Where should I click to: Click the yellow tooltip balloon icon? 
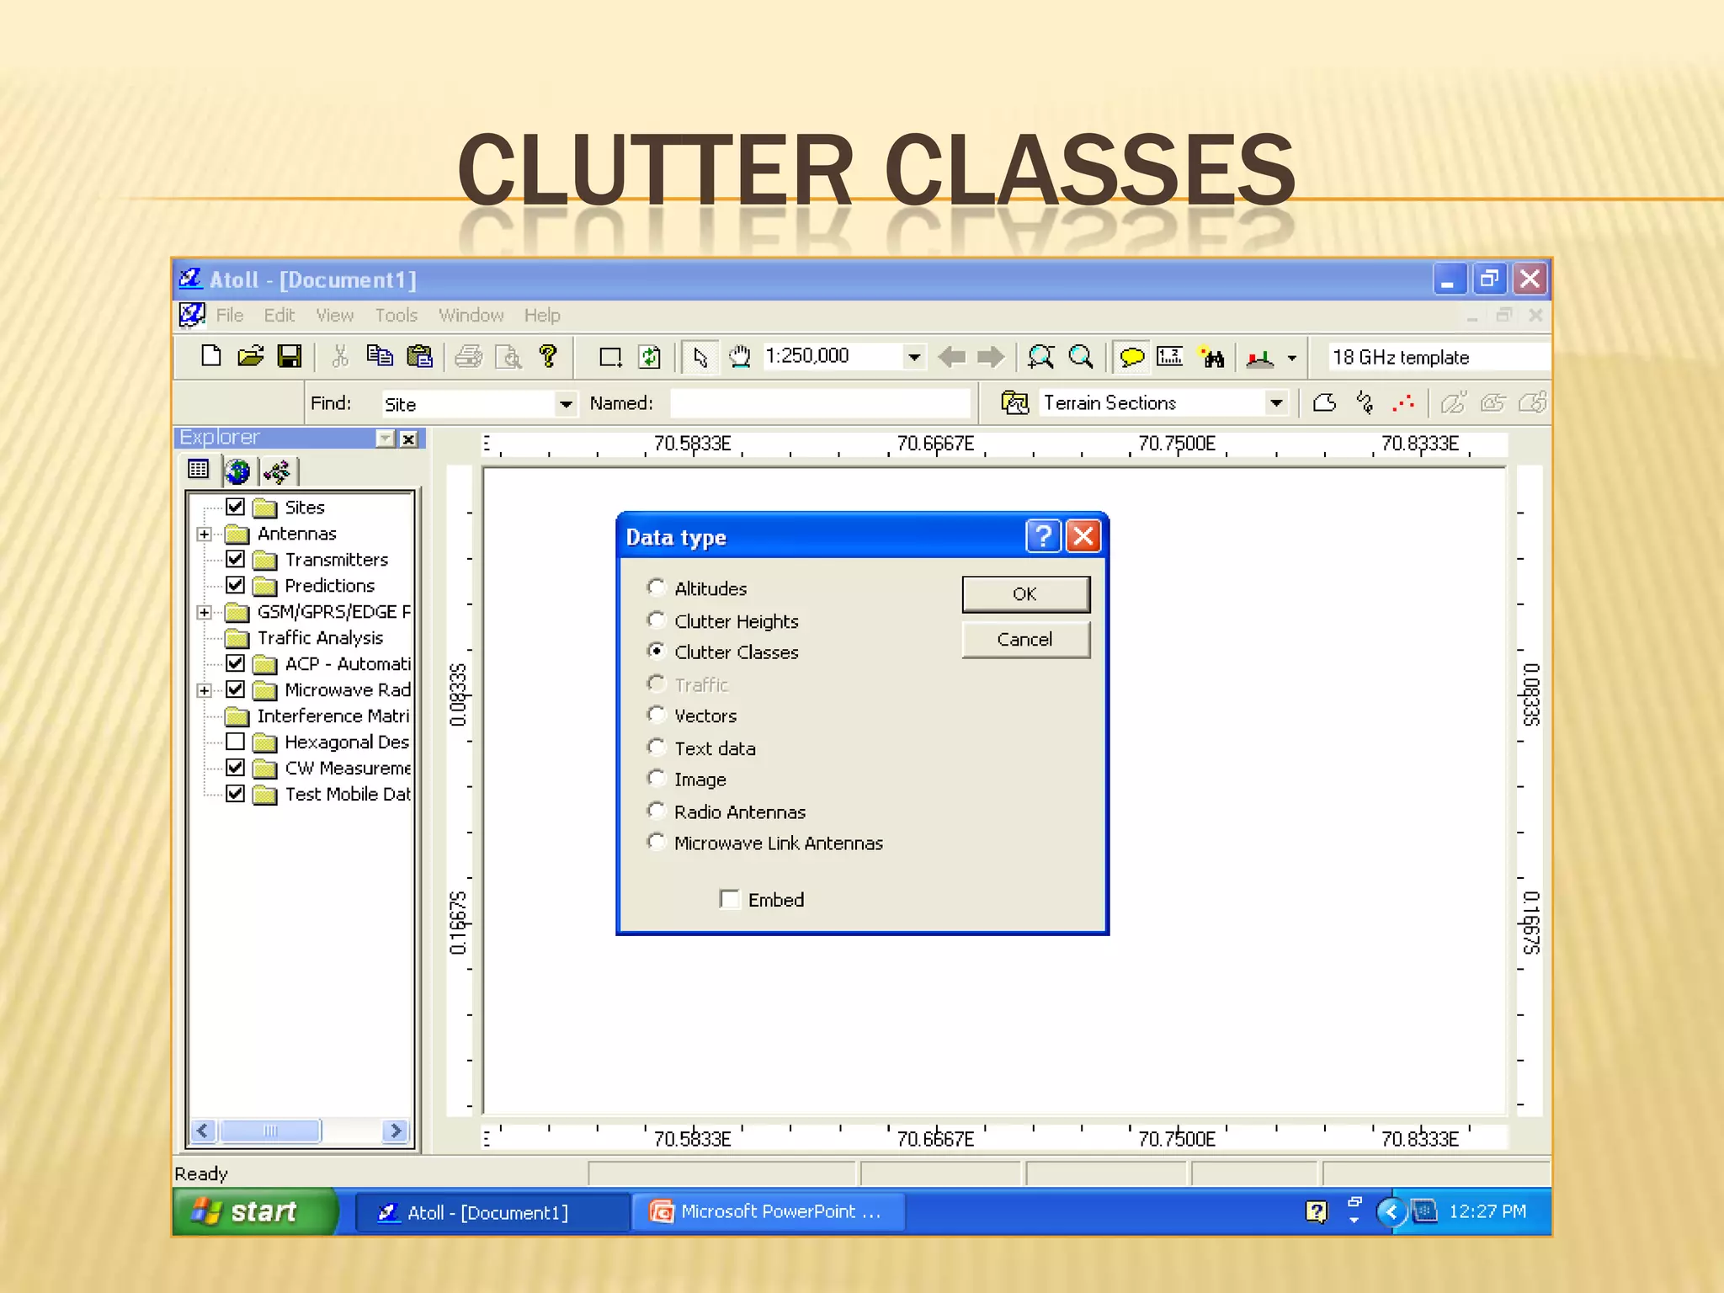(1131, 357)
